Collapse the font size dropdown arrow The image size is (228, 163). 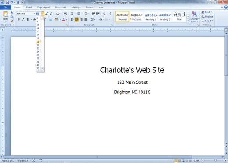pyautogui.click(x=43, y=14)
